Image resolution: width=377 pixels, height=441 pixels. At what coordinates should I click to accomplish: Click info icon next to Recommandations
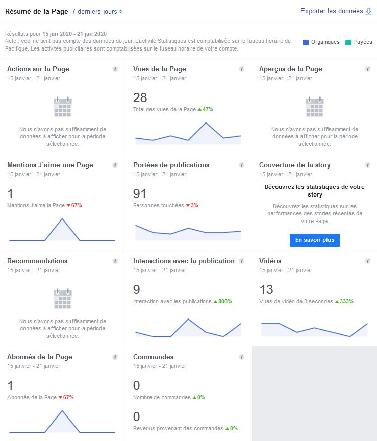click(115, 261)
